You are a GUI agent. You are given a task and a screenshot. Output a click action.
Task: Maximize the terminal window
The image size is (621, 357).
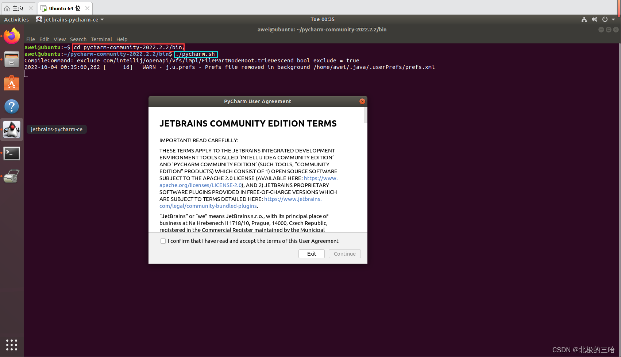[609, 30]
